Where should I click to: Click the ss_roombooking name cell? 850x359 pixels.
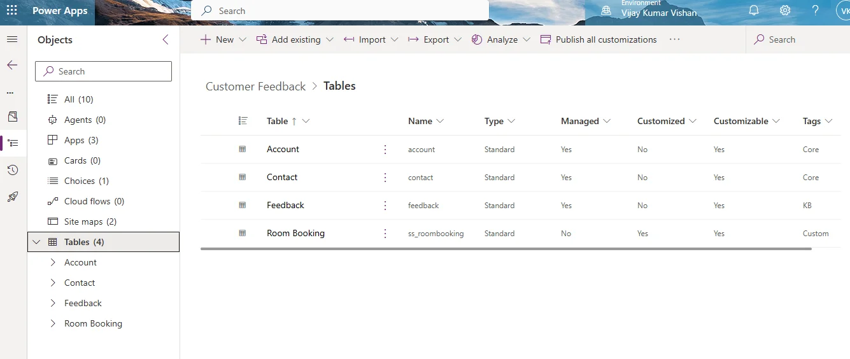[x=436, y=234]
